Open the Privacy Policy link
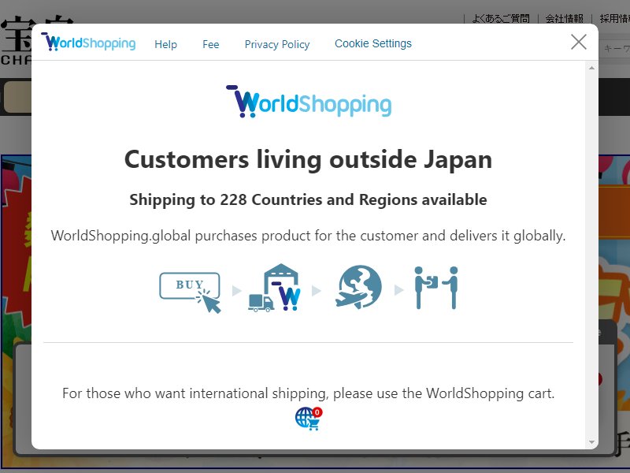Image resolution: width=630 pixels, height=473 pixels. [277, 44]
